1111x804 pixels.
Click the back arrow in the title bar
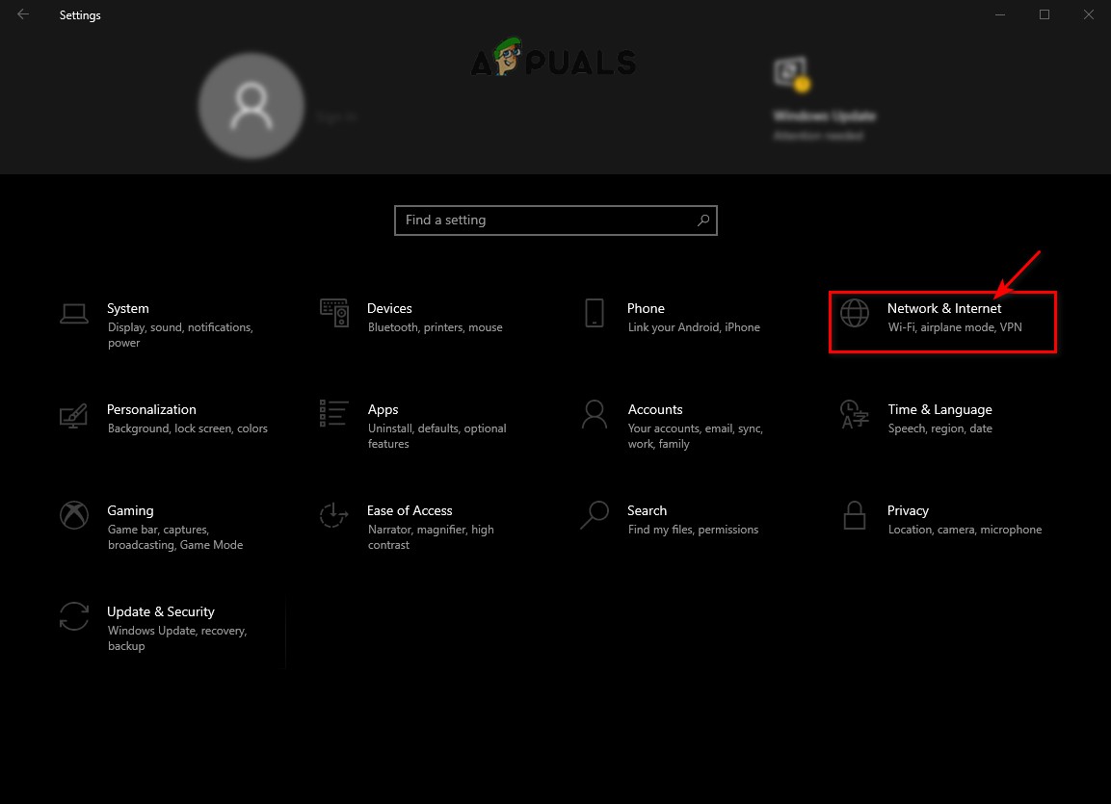[x=21, y=14]
